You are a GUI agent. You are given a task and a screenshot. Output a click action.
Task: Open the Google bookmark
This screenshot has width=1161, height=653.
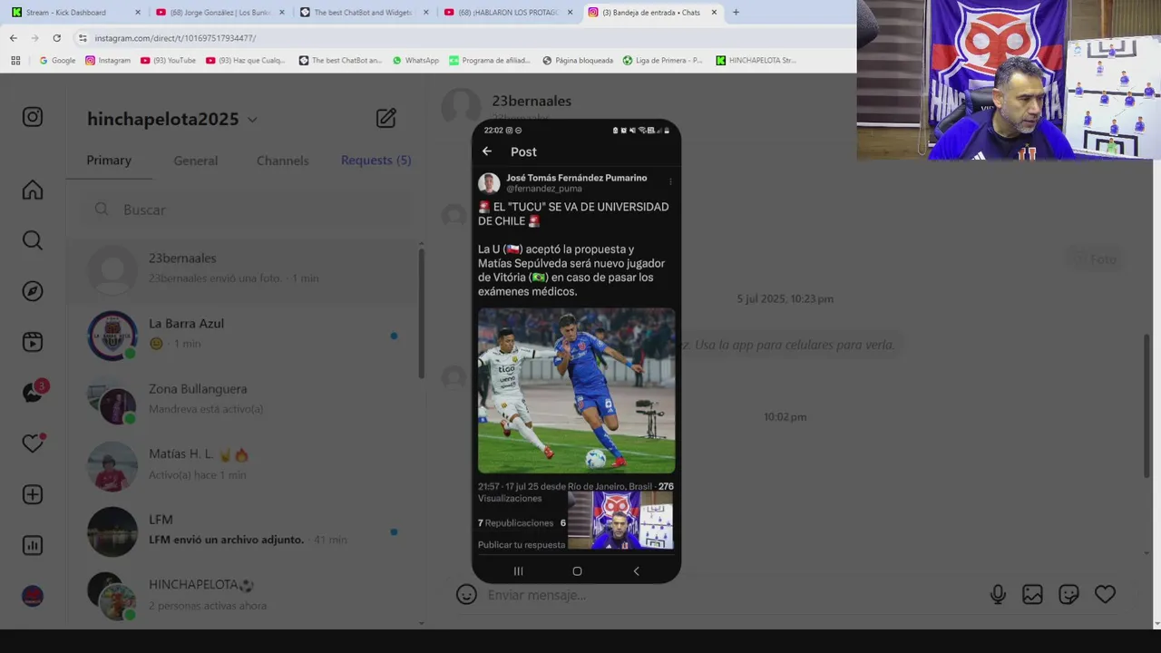tap(57, 61)
